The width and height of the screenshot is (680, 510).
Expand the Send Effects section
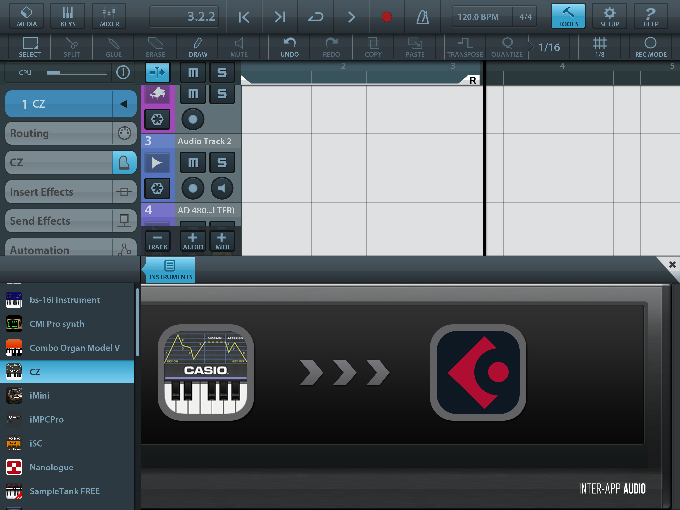(71, 221)
